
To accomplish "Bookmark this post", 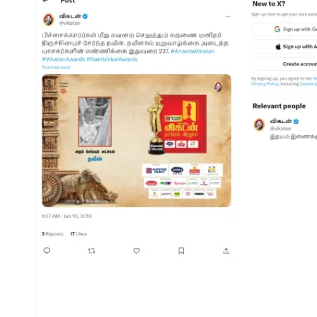I will (181, 251).
